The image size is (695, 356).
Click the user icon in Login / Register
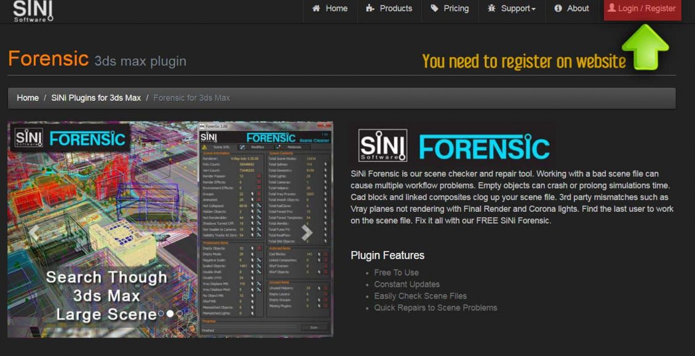point(611,9)
